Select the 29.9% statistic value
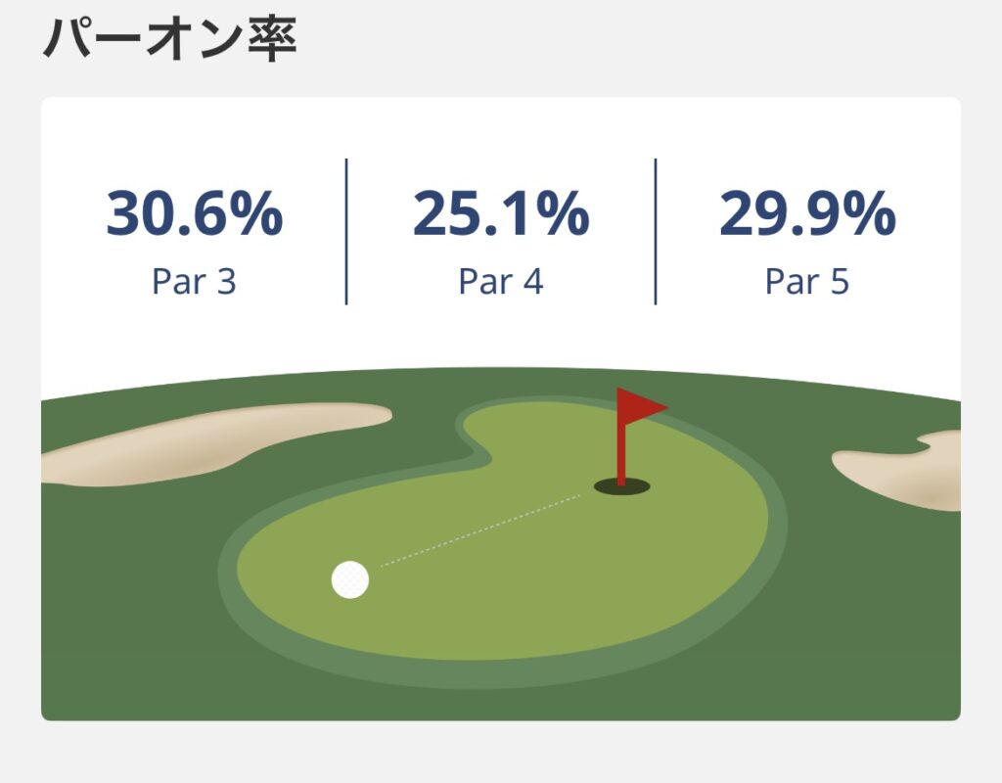Screen dimensions: 1002x783 click(807, 214)
